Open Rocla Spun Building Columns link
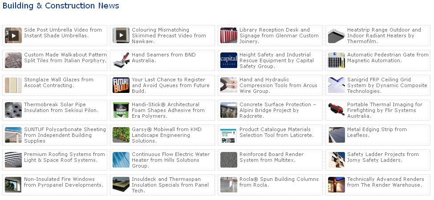This screenshot has height=200, width=434. pos(279,182)
